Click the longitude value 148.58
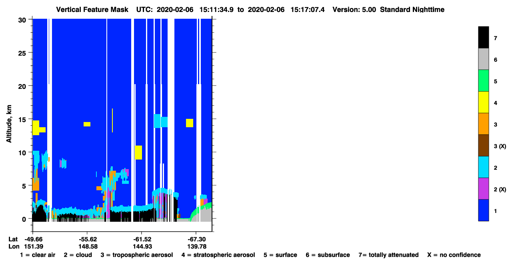 87,246
